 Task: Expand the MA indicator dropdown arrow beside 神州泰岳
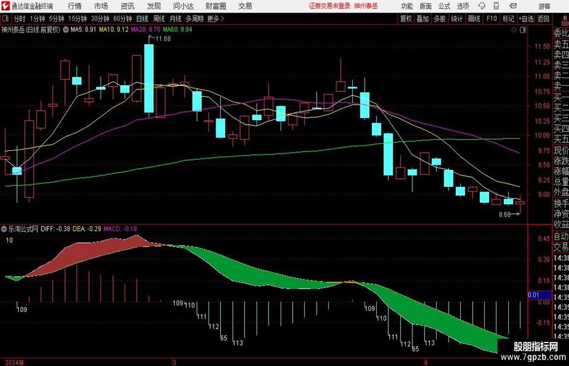(x=66, y=29)
